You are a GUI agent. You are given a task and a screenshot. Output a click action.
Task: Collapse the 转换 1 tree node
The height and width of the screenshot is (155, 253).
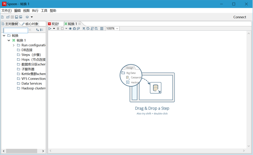tap(9, 40)
